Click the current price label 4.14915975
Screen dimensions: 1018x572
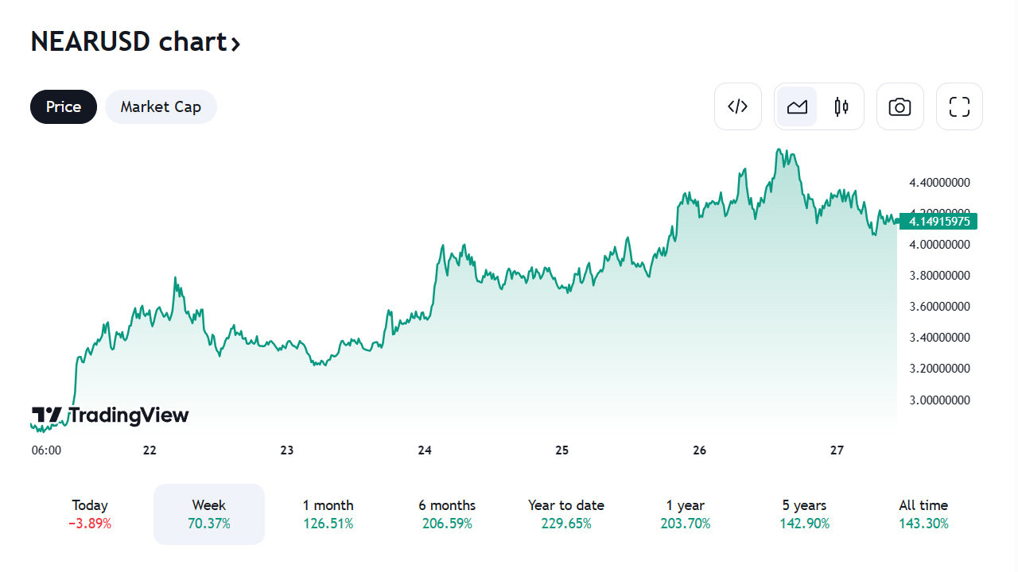tap(939, 221)
